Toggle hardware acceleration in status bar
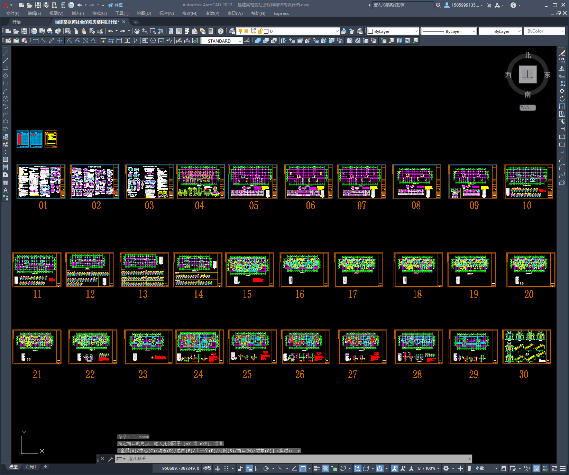This screenshot has height=475, width=569. click(x=536, y=468)
